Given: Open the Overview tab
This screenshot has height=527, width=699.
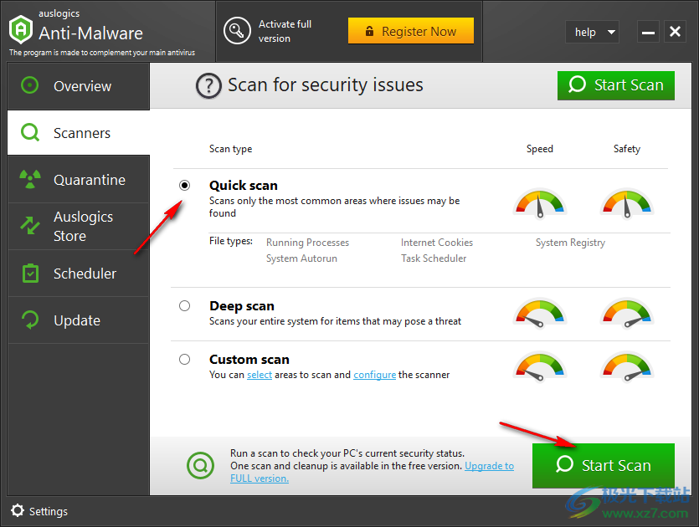Looking at the screenshot, I should tap(79, 86).
